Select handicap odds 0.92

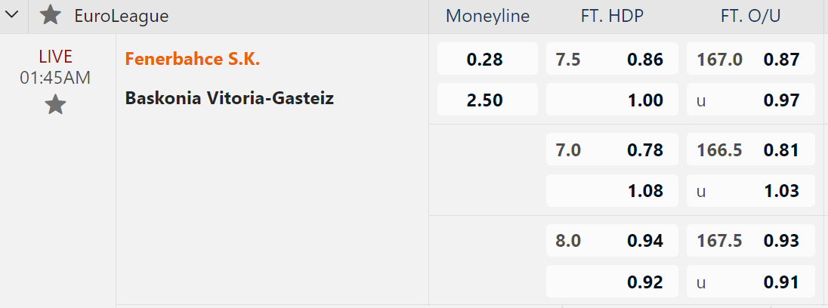[610, 282]
